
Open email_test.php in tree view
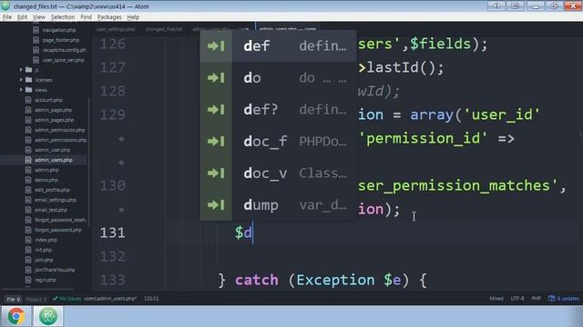(x=51, y=210)
